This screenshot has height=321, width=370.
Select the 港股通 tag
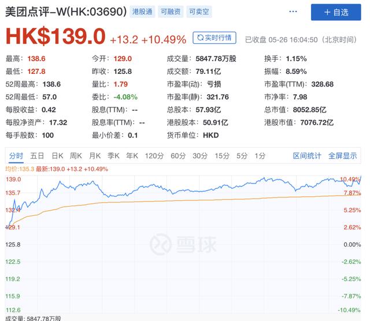pyautogui.click(x=142, y=12)
